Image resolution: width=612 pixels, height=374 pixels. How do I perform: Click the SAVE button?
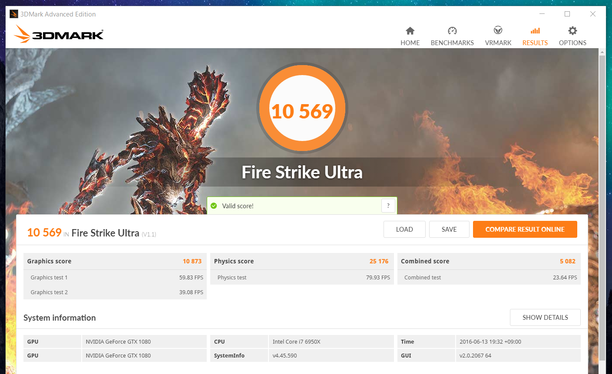click(449, 230)
